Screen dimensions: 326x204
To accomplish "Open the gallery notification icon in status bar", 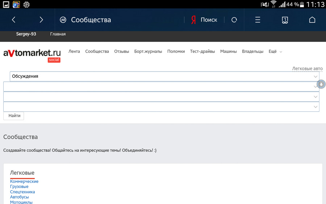I will [x=6, y=4].
